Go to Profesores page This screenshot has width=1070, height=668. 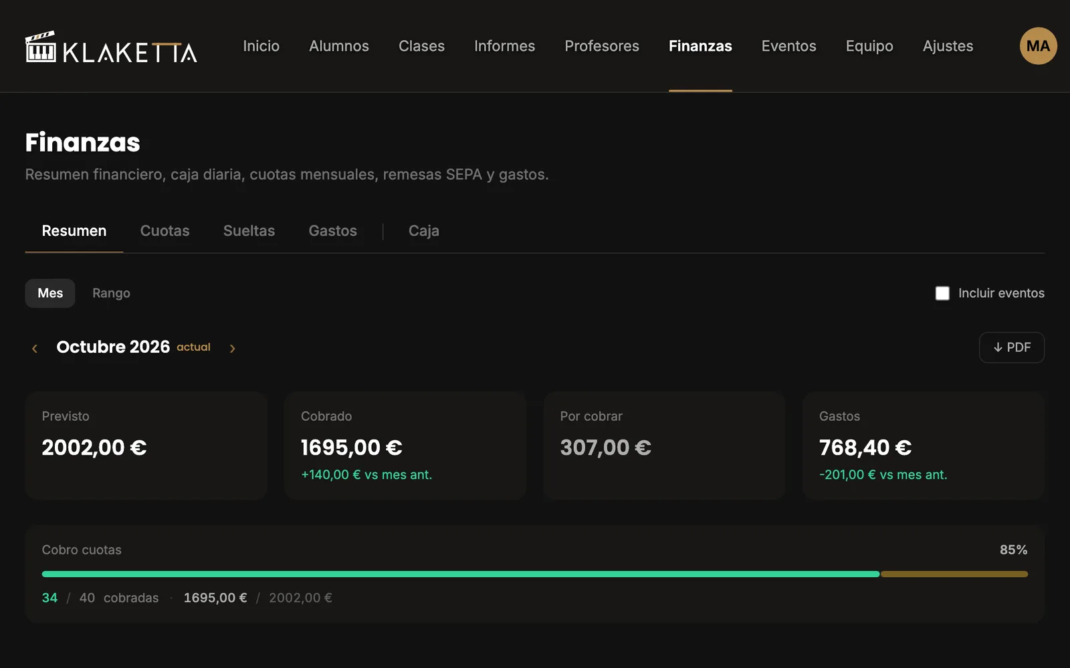pyautogui.click(x=602, y=46)
